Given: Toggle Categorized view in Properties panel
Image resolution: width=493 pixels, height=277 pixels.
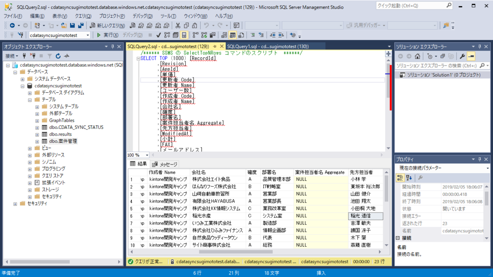Looking at the screenshot, I should [400, 178].
